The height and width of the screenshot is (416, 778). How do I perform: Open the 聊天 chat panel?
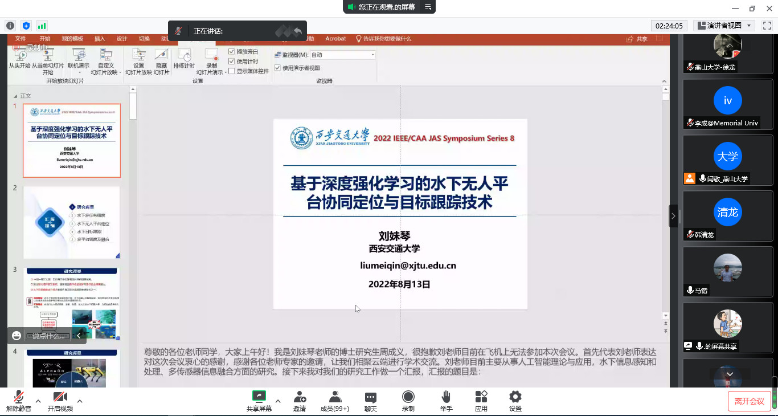pyautogui.click(x=371, y=400)
